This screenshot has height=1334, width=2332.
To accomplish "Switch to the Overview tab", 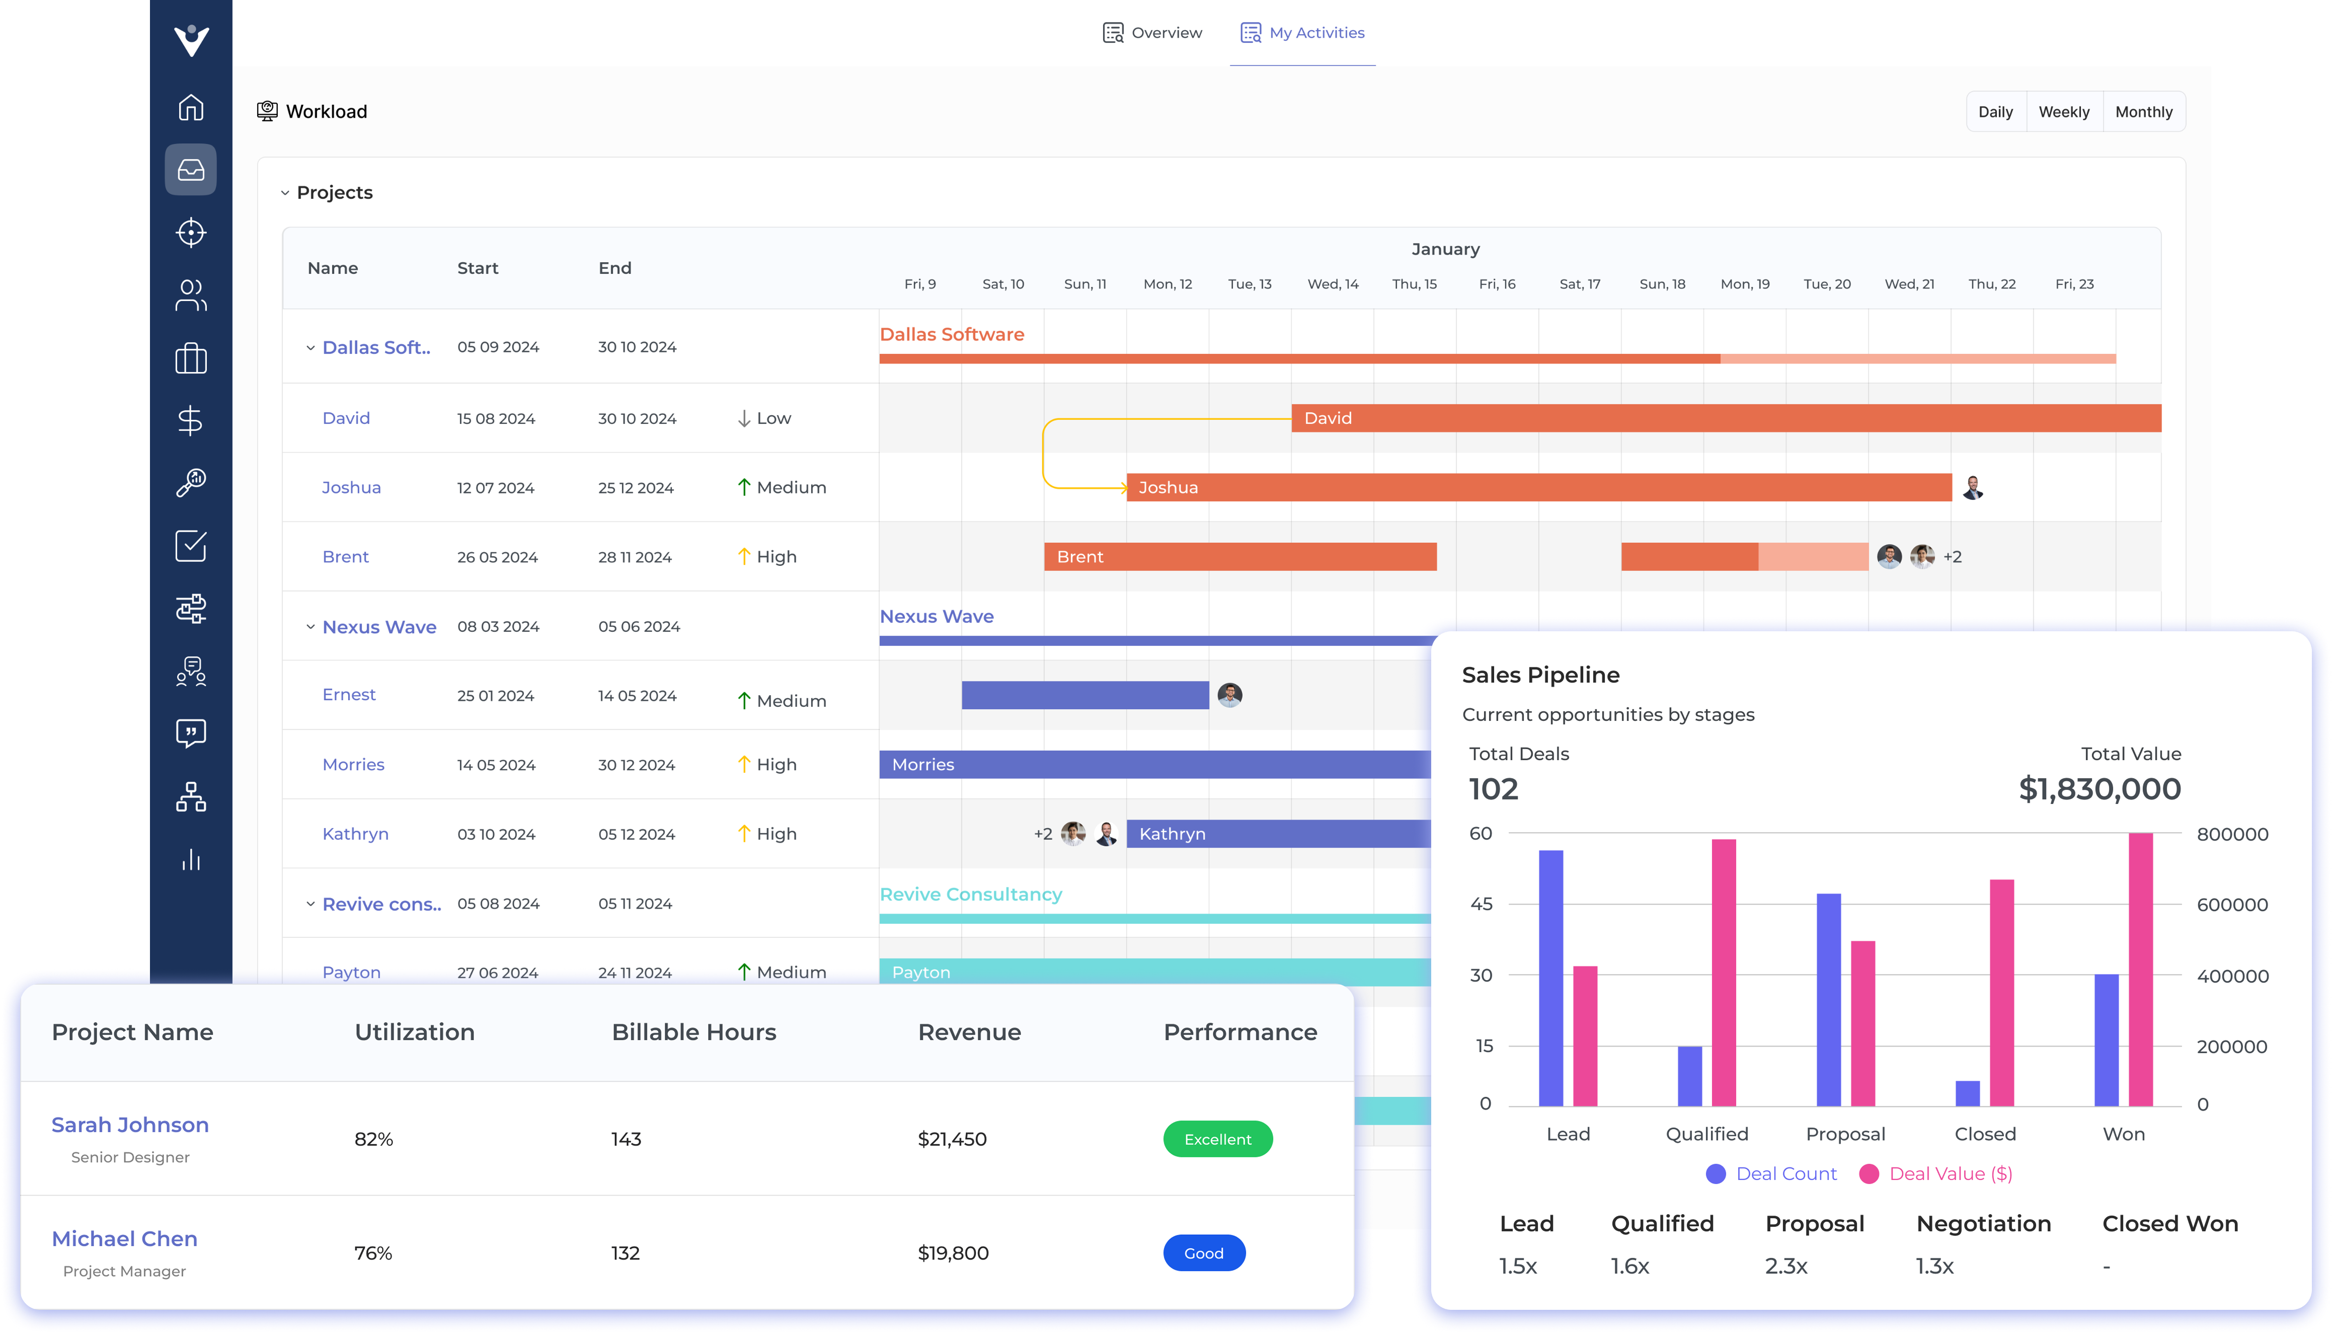I will [1152, 32].
